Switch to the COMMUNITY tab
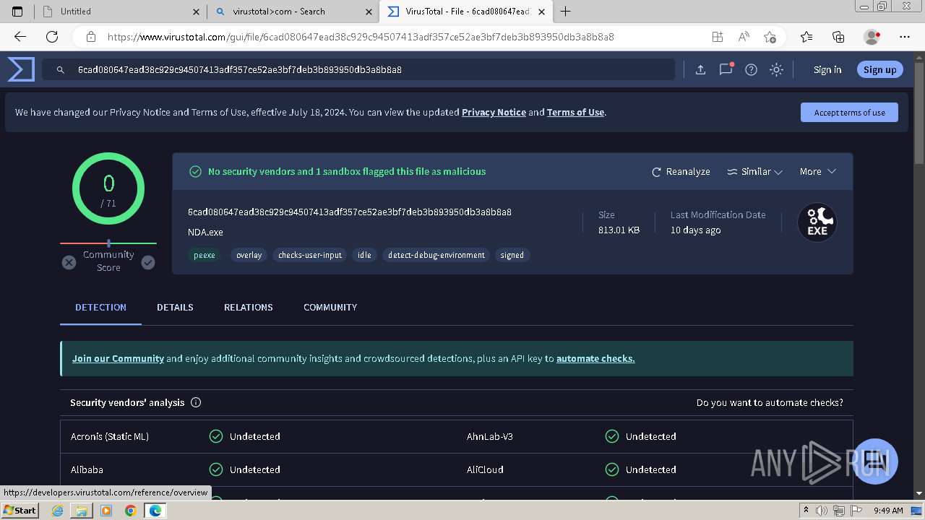Screen dimensions: 925x520 tap(330, 307)
